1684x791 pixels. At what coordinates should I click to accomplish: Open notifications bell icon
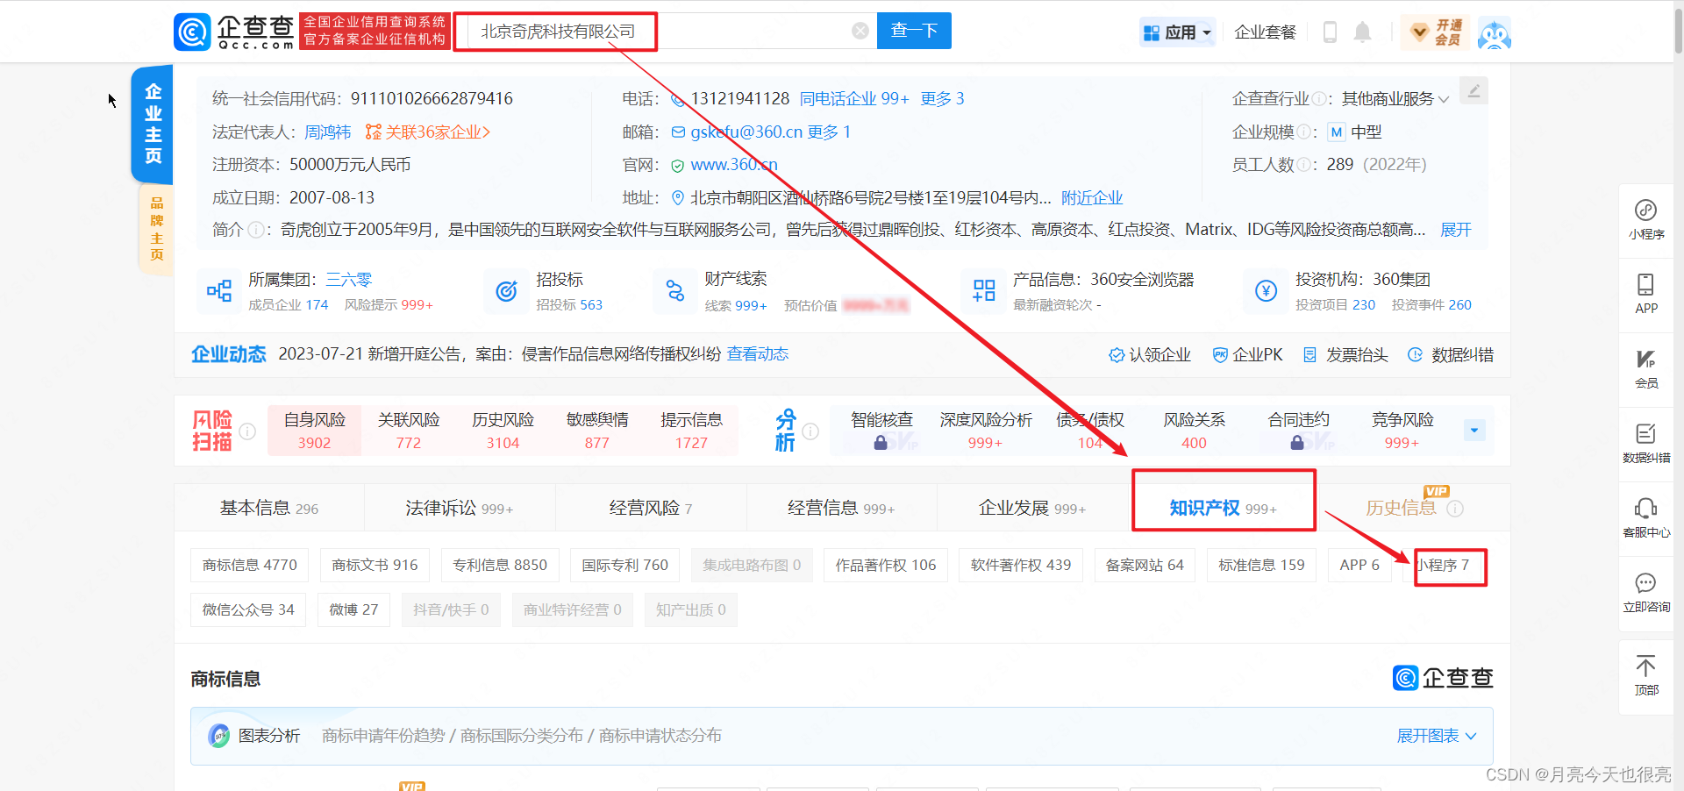[x=1362, y=32]
